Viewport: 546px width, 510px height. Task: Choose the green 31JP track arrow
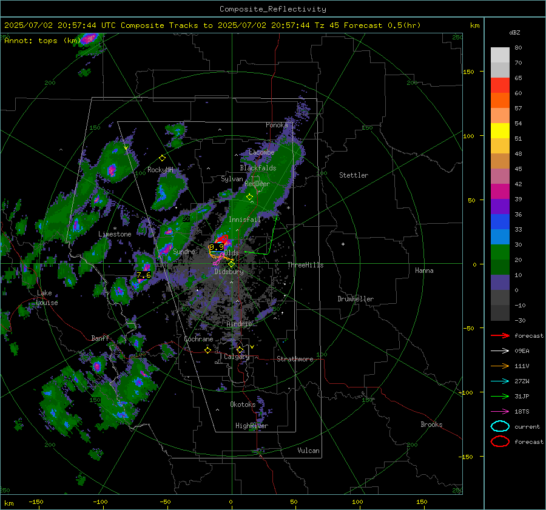coord(500,396)
